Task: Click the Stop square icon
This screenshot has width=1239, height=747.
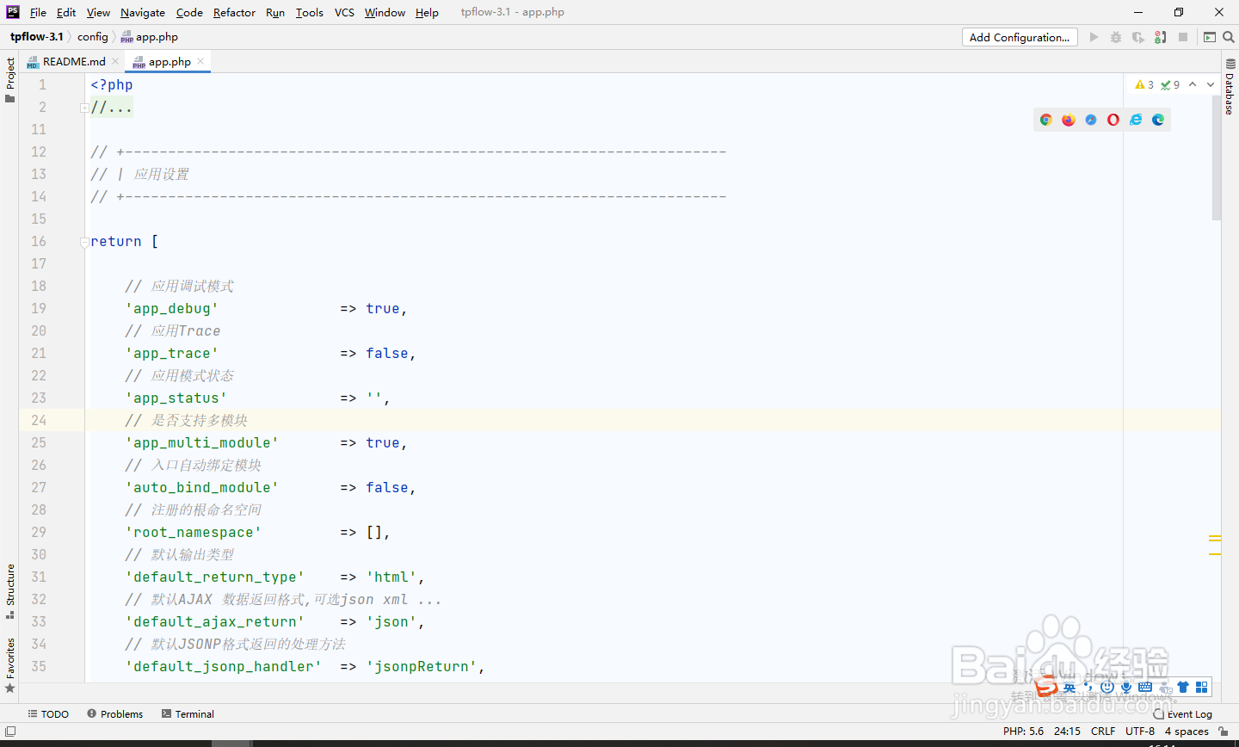Action: pos(1183,37)
